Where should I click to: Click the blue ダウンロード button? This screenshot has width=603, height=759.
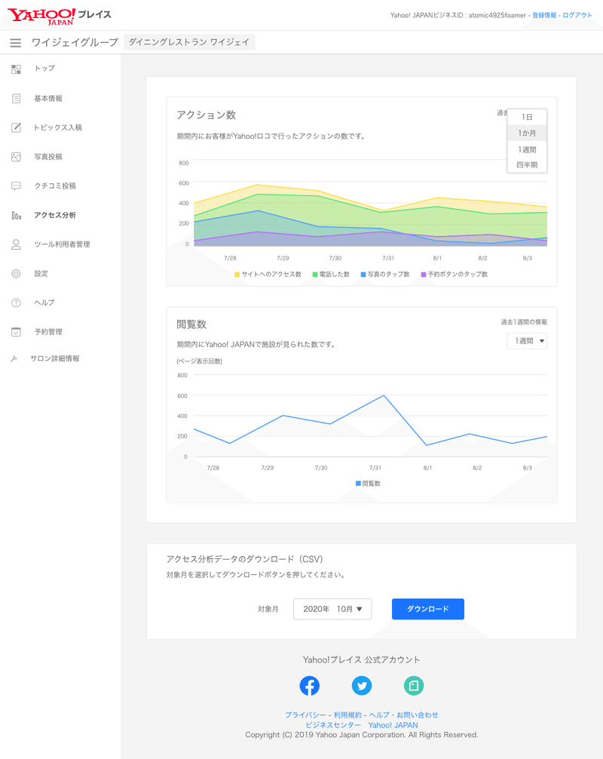pos(428,609)
